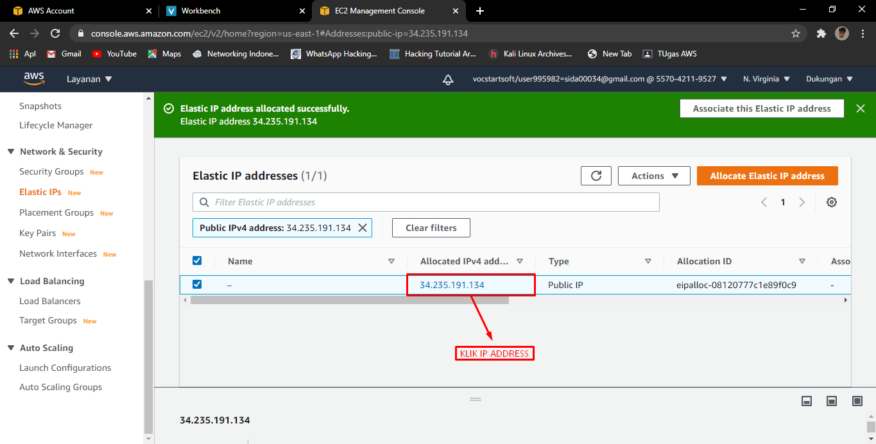
Task: Open Snapshots in sidebar
Action: click(40, 106)
